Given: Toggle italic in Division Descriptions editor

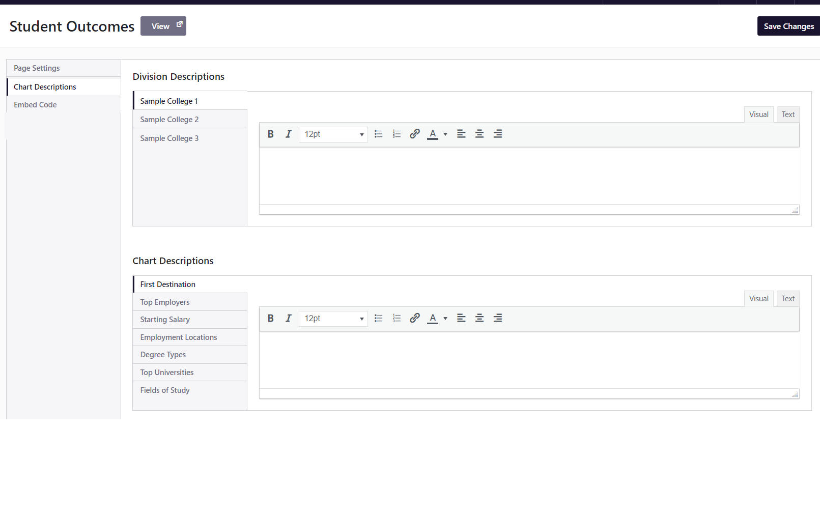Looking at the screenshot, I should 289,134.
